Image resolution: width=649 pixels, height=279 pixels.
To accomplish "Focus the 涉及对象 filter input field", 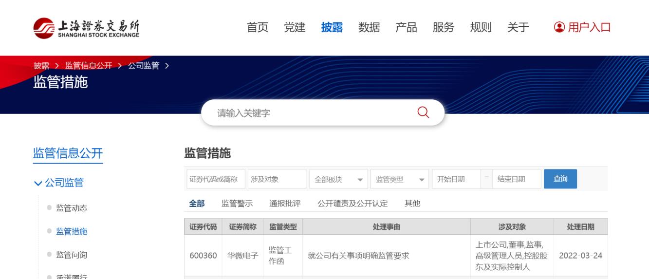I will point(277,179).
